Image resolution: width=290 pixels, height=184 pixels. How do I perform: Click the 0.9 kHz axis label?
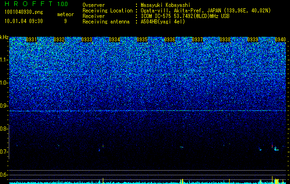3,106
